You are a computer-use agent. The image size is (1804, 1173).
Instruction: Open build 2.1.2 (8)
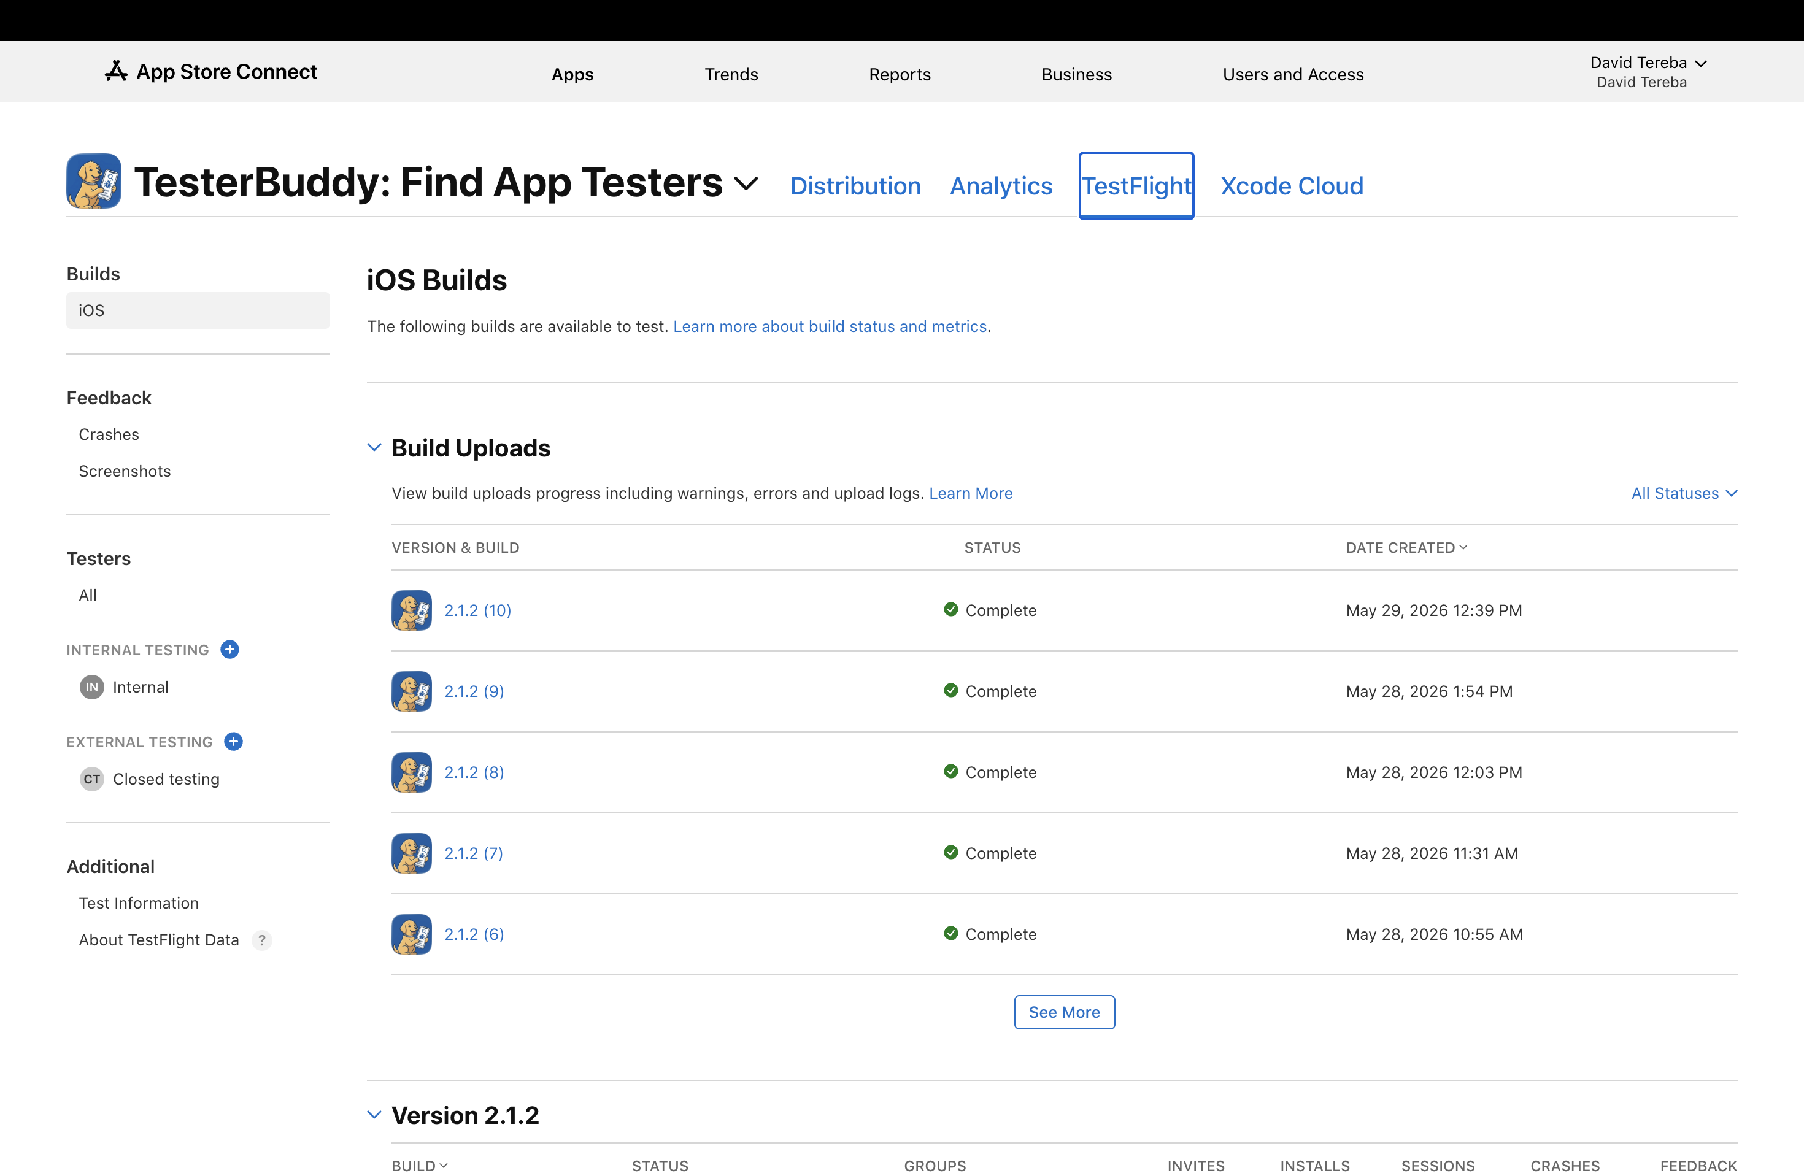coord(474,772)
